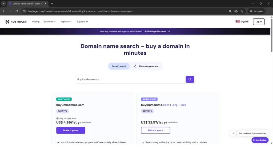Open the browser tab search dropdown
The width and height of the screenshot is (273, 153).
(3, 3)
